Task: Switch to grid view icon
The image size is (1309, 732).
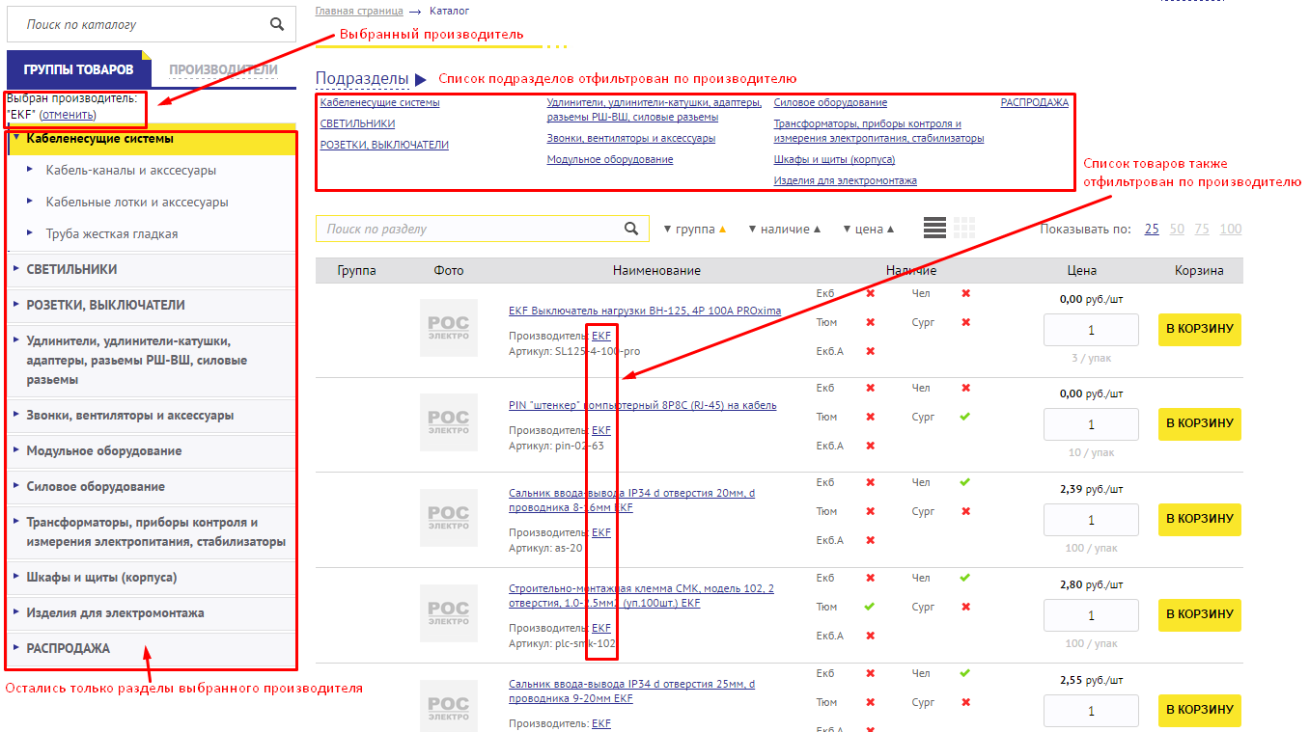Action: click(964, 228)
